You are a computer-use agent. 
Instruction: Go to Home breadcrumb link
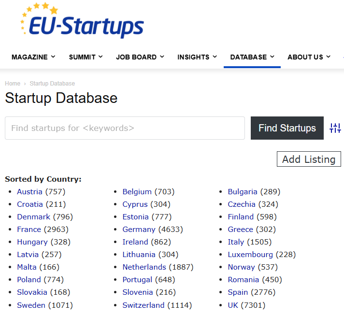(13, 84)
